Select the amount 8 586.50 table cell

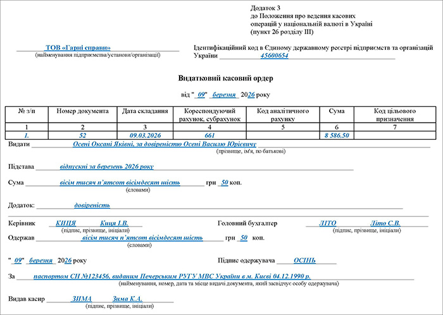coord(337,135)
